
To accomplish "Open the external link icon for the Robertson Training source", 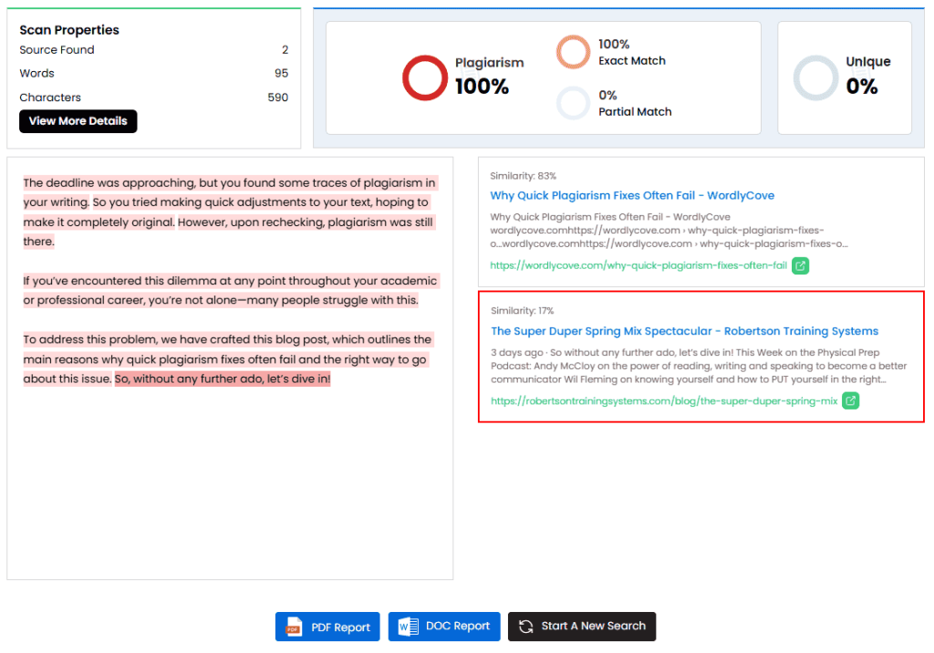I will 850,400.
